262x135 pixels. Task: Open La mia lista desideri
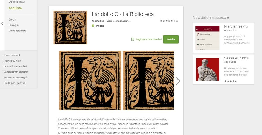point(15,66)
